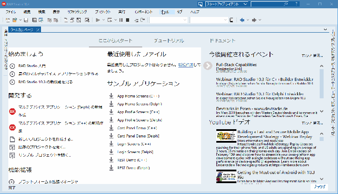Click the プラットフォーム manager plus icon
Viewport: 338px width, 194px height.
point(12,182)
